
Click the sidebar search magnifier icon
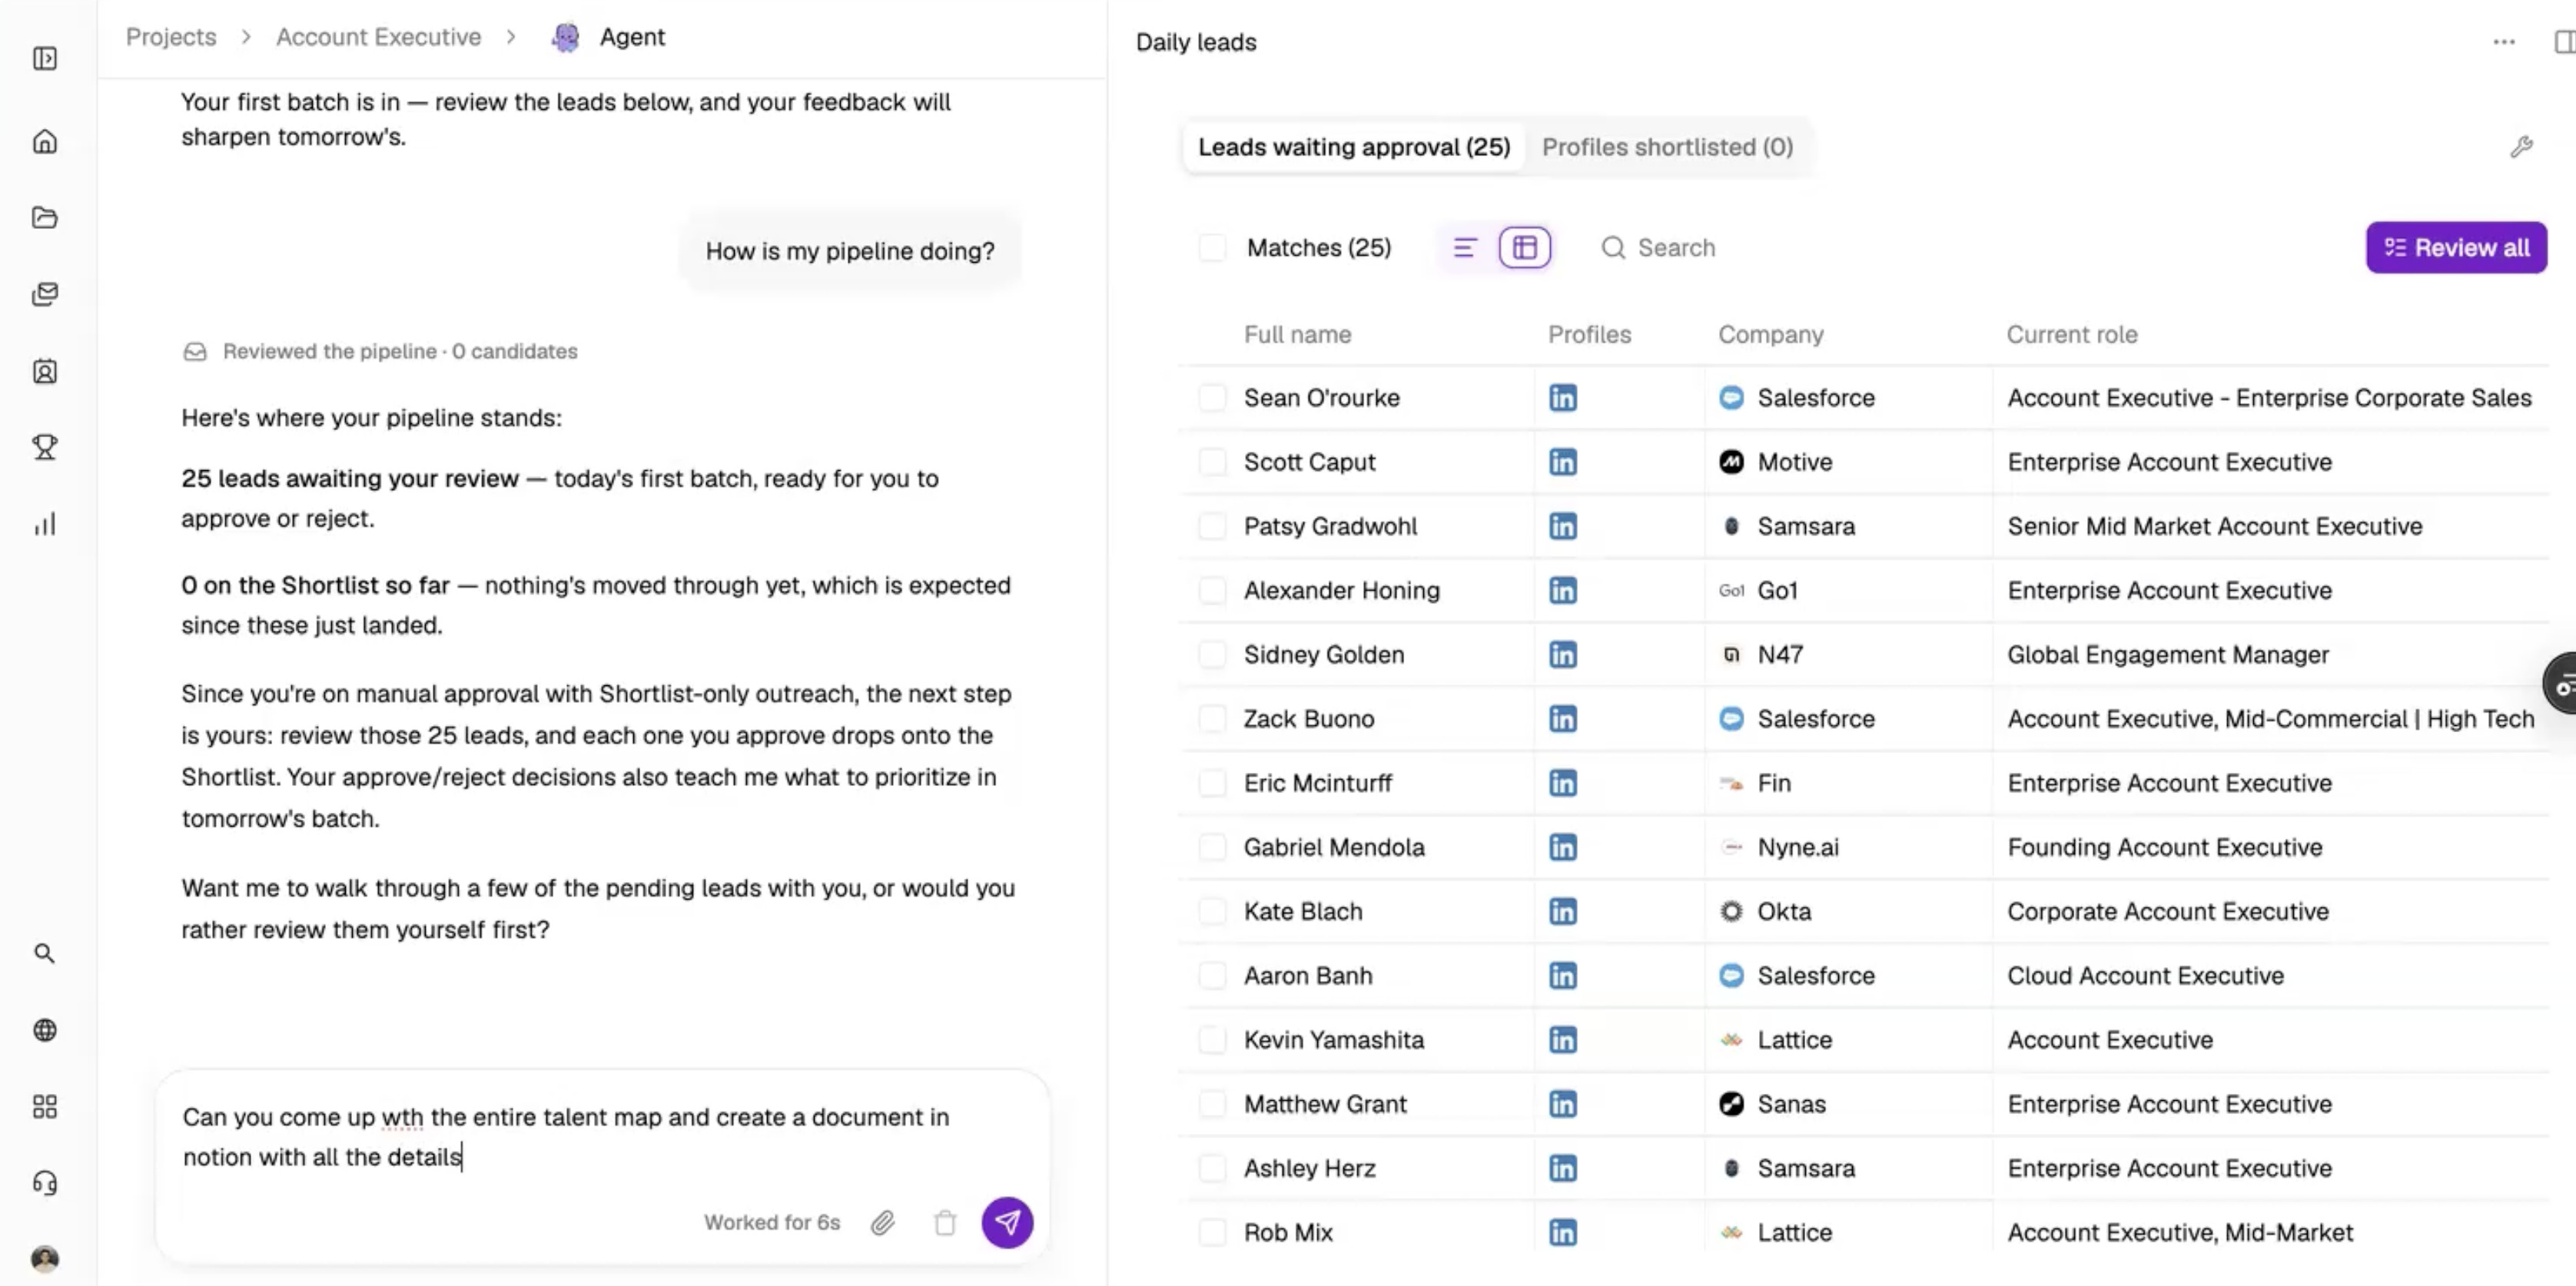click(x=45, y=953)
